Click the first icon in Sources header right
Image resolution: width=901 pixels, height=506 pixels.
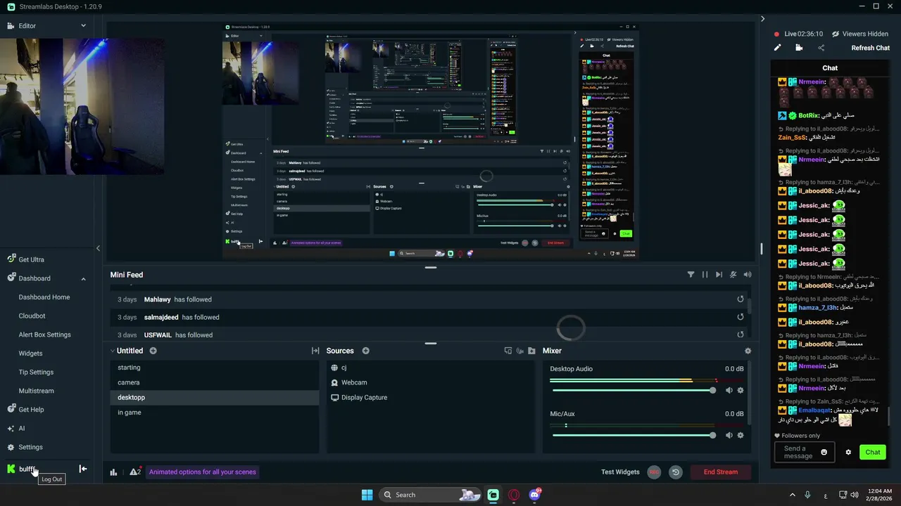[x=508, y=351]
